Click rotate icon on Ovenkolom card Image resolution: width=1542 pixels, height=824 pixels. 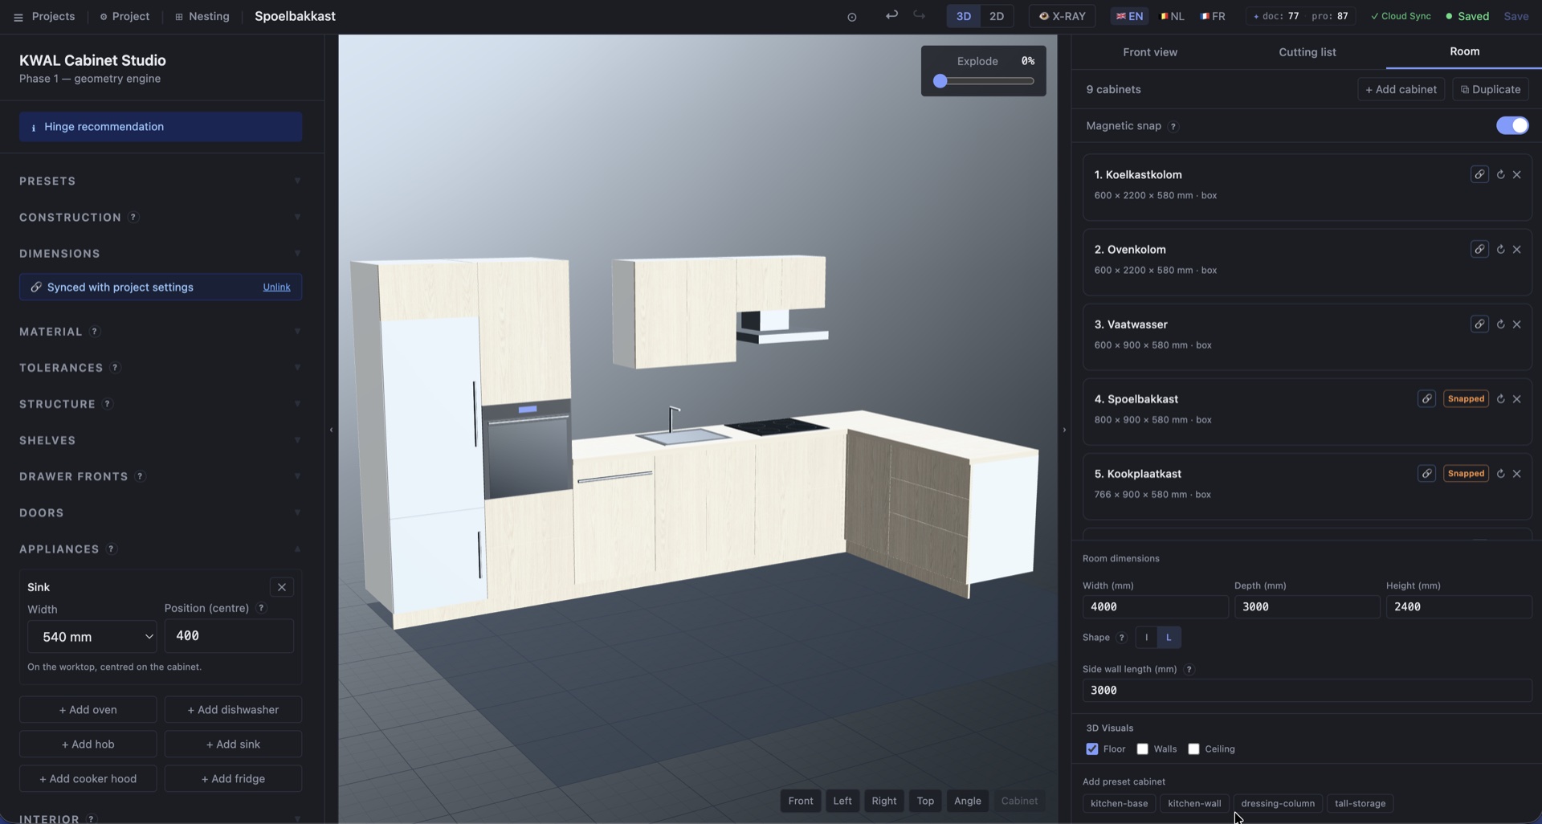[x=1500, y=249]
